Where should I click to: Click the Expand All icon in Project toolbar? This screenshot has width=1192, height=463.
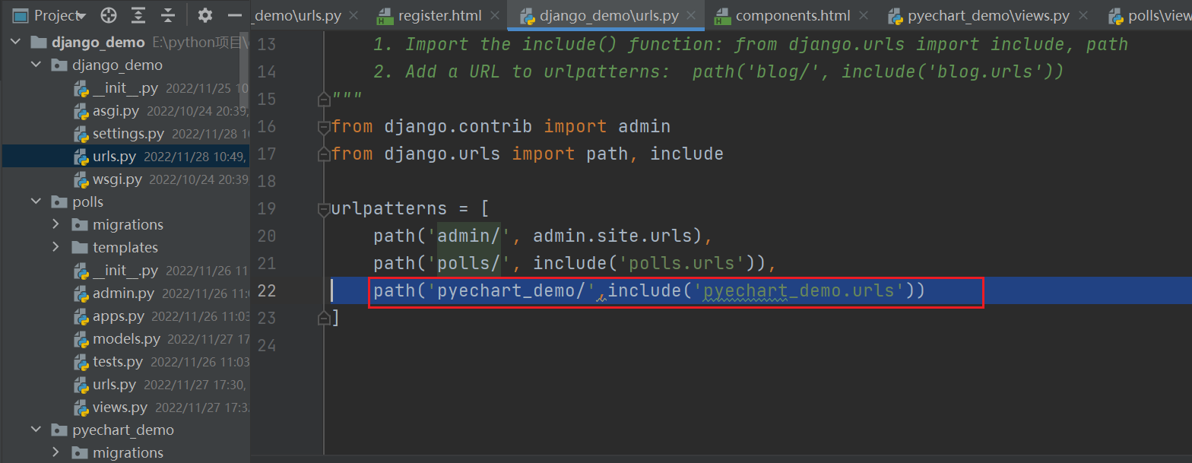pos(138,15)
